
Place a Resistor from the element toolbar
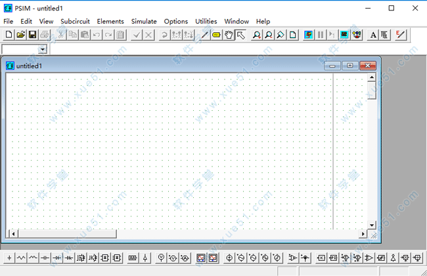click(21, 258)
